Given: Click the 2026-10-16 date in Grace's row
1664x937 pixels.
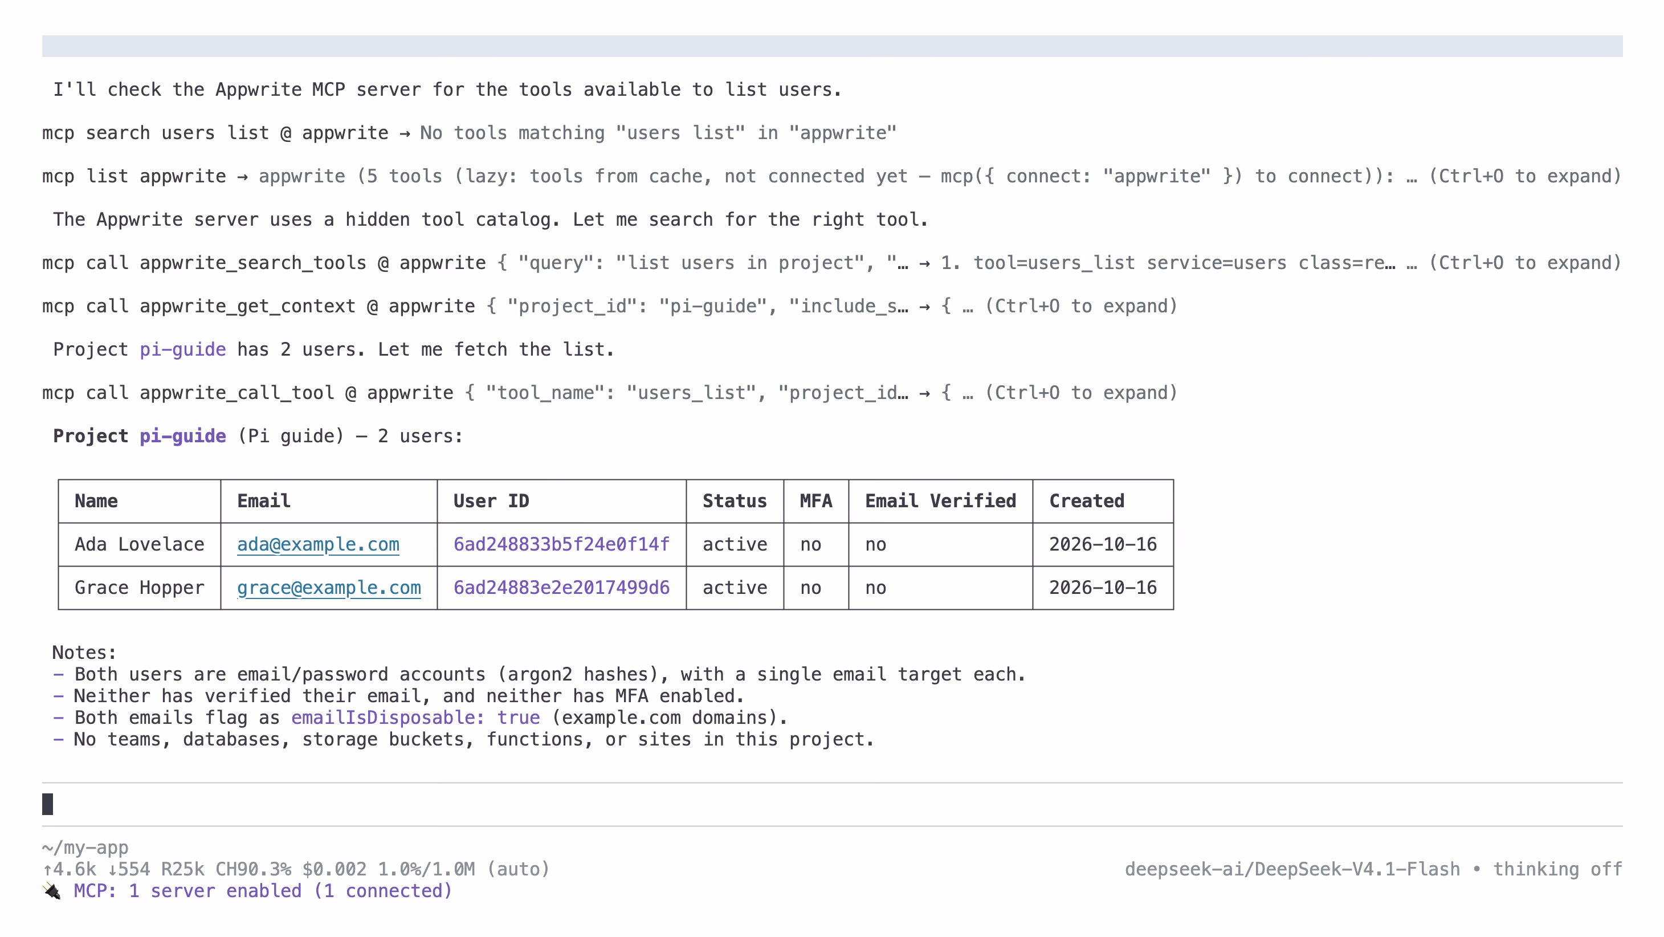Looking at the screenshot, I should point(1103,588).
